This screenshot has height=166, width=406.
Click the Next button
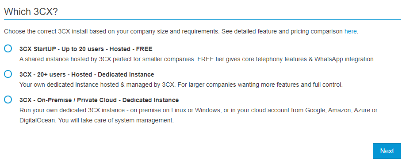click(387, 151)
